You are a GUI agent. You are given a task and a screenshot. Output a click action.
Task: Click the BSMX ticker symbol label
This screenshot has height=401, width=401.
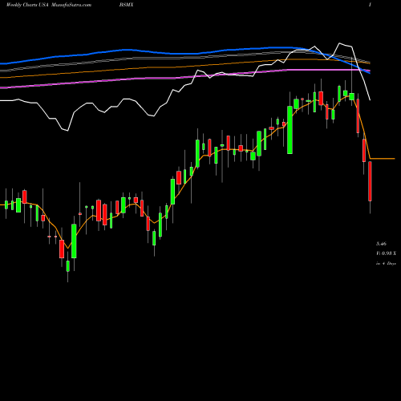pyautogui.click(x=127, y=5)
